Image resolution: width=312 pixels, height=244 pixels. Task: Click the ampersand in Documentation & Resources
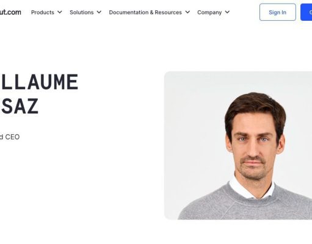151,12
